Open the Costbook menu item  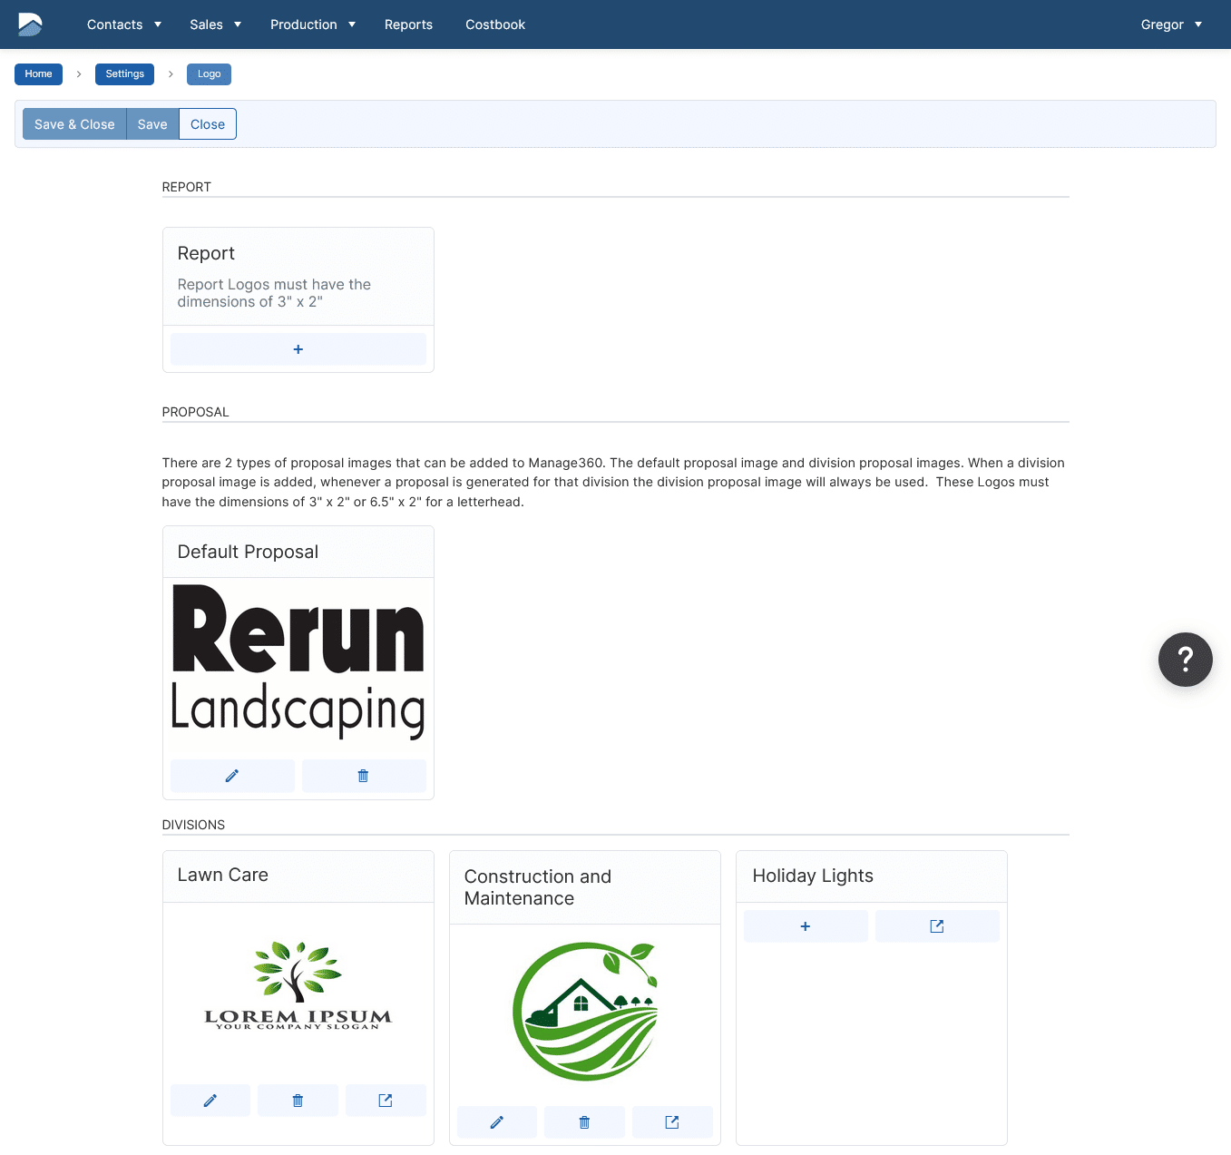click(x=495, y=24)
